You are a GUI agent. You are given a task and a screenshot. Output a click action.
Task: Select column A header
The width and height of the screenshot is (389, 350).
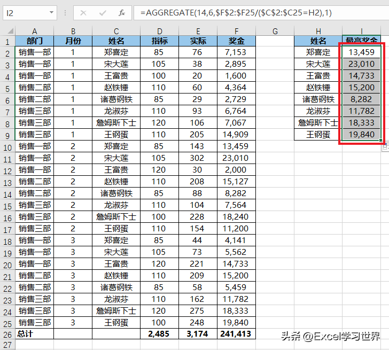pos(35,31)
